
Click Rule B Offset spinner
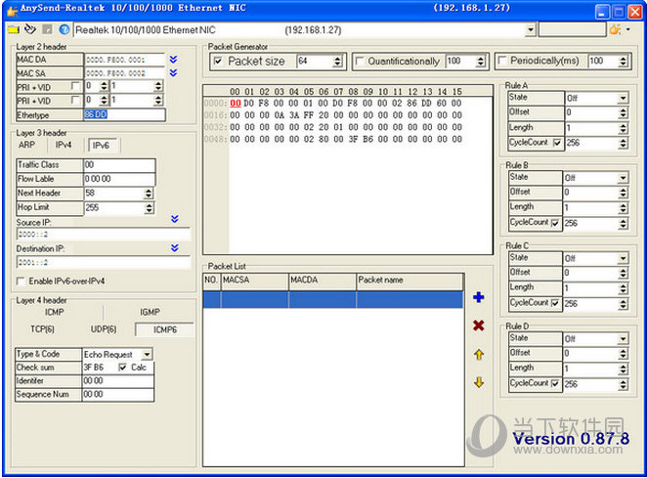[624, 193]
